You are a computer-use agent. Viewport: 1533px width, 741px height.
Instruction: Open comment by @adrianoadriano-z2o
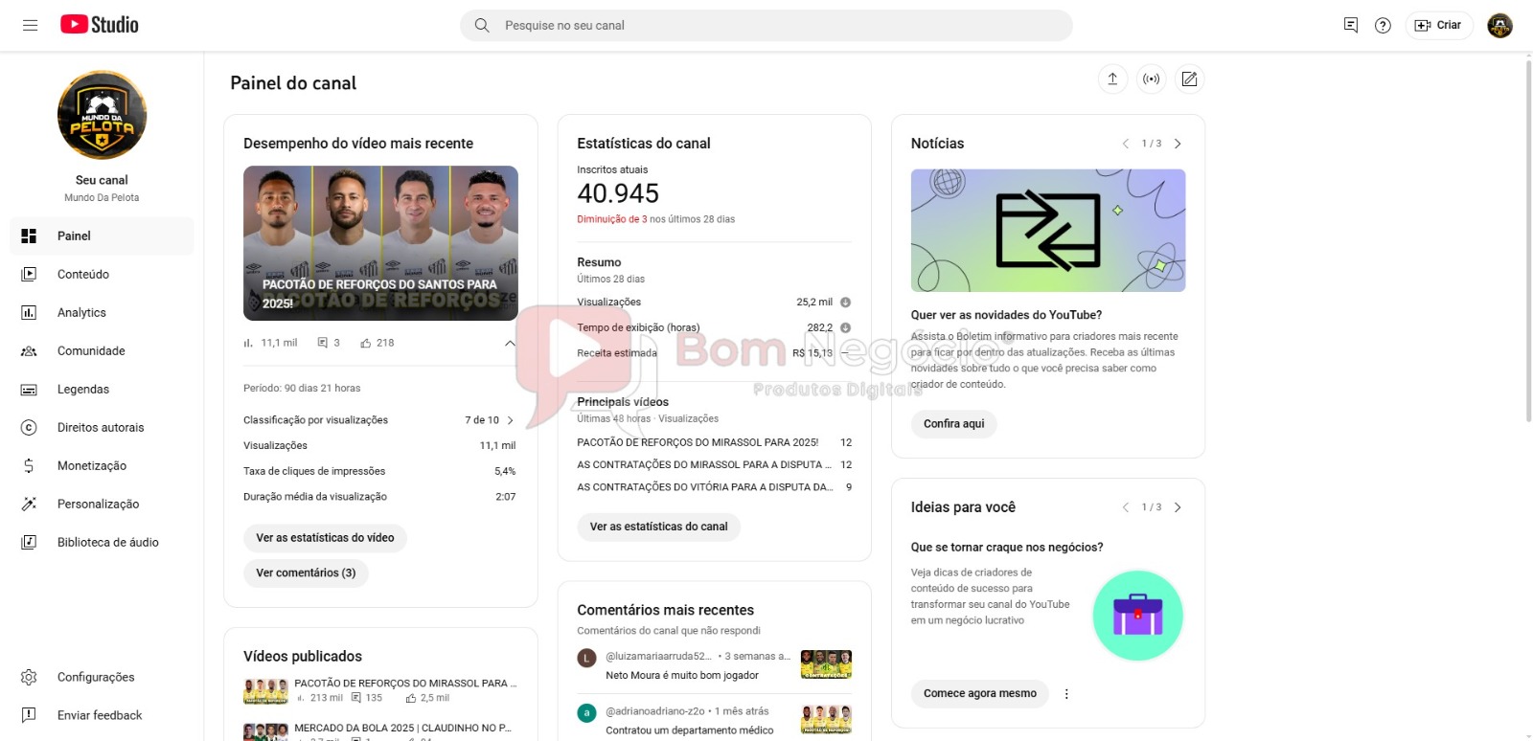(x=714, y=720)
